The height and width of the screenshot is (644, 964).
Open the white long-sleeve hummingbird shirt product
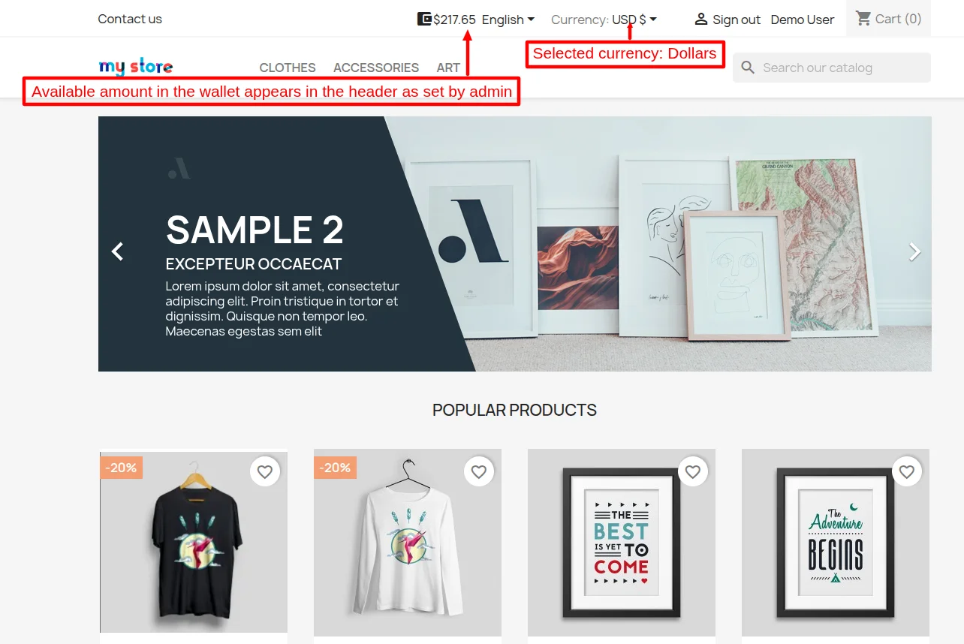pos(408,542)
